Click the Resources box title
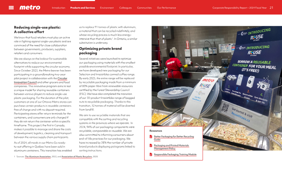 pos(156,131)
